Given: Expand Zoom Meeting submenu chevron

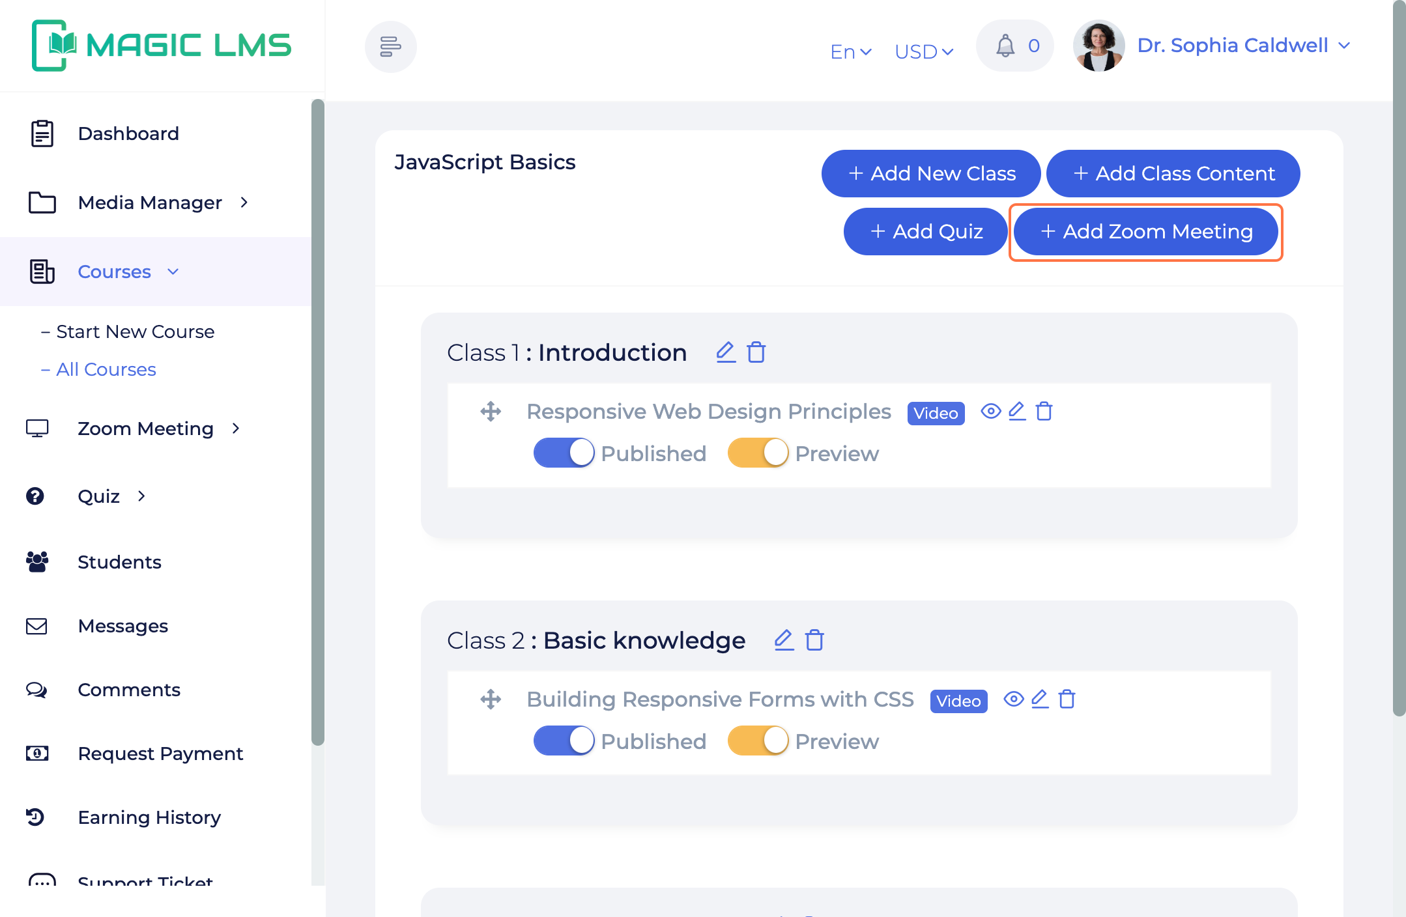Looking at the screenshot, I should tap(236, 429).
